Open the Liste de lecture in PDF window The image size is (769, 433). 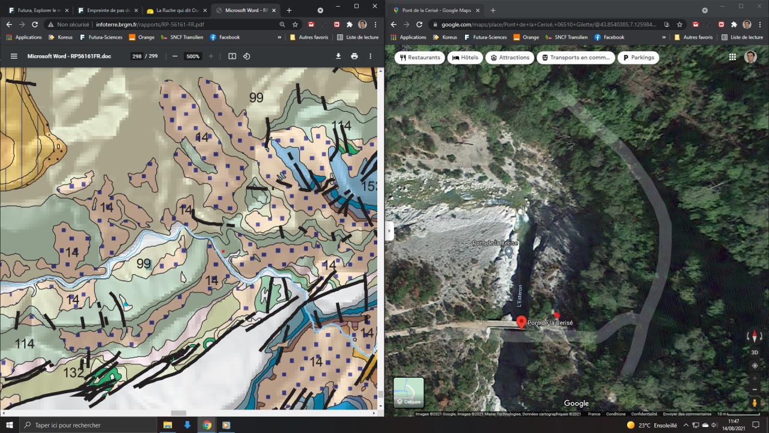pos(357,37)
